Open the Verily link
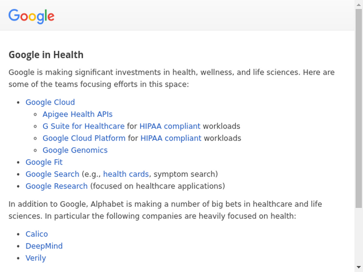 tap(36, 258)
